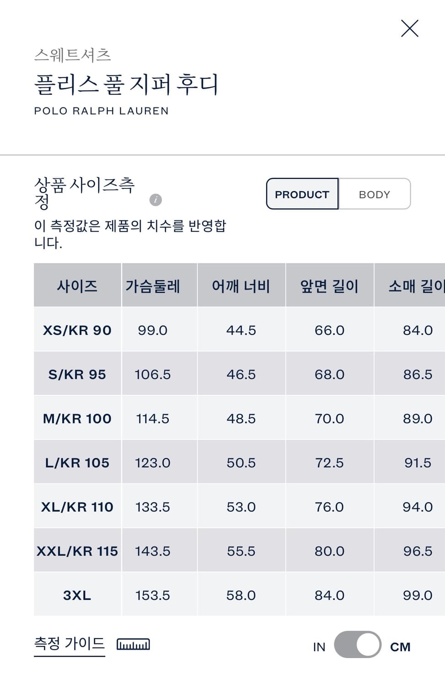This screenshot has width=445, height=686.
Task: Select the XS/KR 90 size row
Action: [x=77, y=330]
